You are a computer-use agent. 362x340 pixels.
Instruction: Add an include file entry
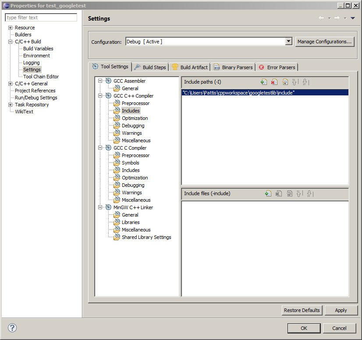pyautogui.click(x=268, y=193)
